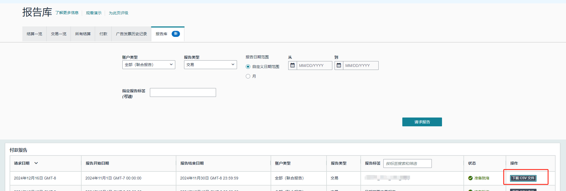Switch to the 交易一览 tab
The image size is (566, 191).
pyautogui.click(x=59, y=34)
